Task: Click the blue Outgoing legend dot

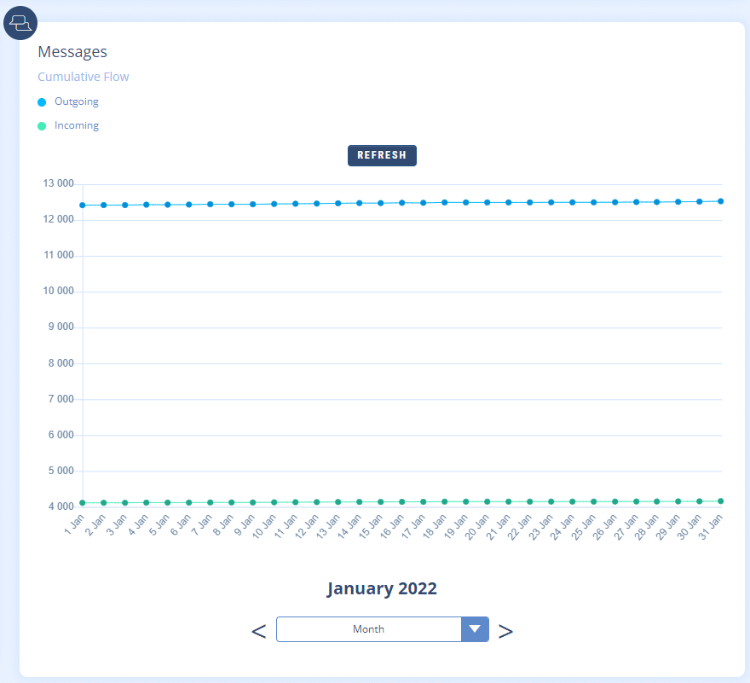Action: pyautogui.click(x=42, y=102)
